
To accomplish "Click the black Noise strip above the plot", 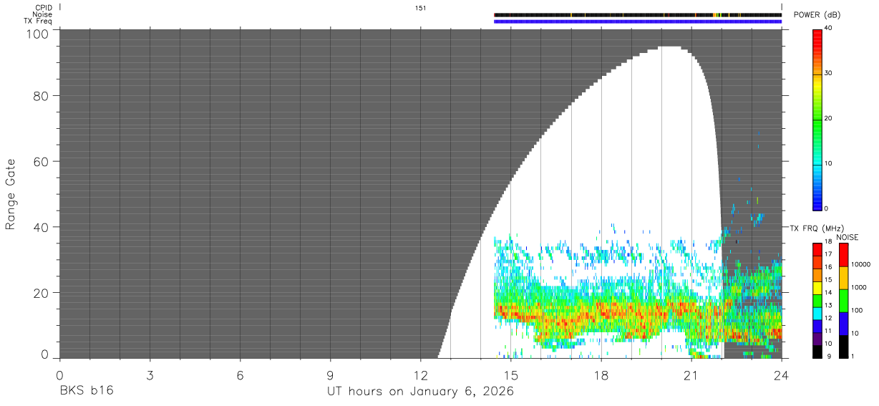I will (638, 14).
